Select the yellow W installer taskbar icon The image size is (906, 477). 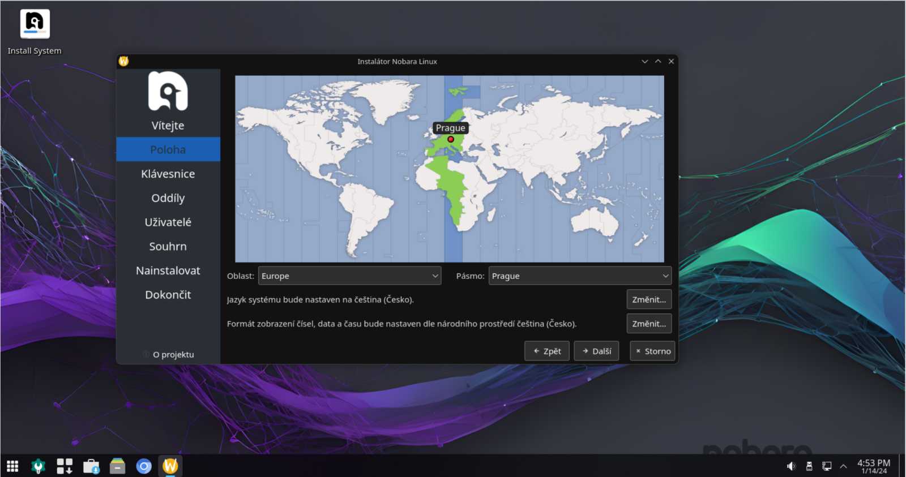tap(170, 466)
